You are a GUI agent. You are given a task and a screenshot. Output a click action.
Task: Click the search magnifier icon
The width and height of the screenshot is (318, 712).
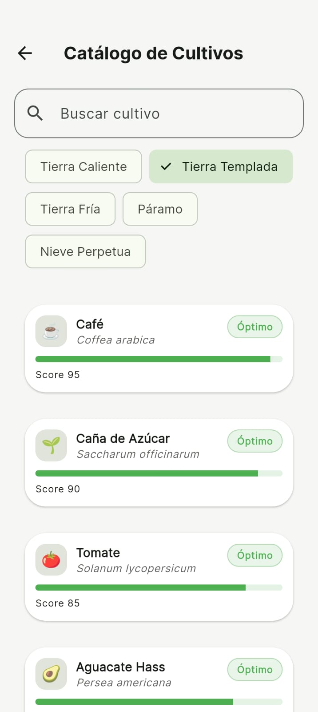point(35,113)
